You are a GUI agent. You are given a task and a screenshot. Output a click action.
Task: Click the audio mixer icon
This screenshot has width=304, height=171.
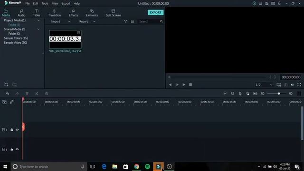[248, 94]
